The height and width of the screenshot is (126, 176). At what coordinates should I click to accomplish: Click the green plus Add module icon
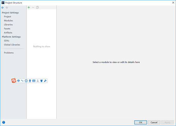(x=29, y=7)
